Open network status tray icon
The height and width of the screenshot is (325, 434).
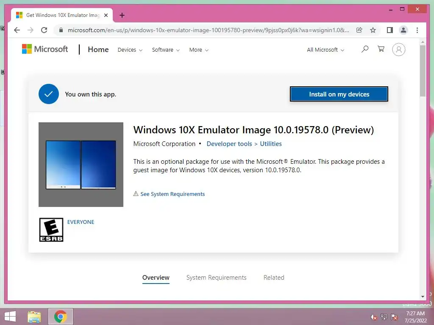384,317
